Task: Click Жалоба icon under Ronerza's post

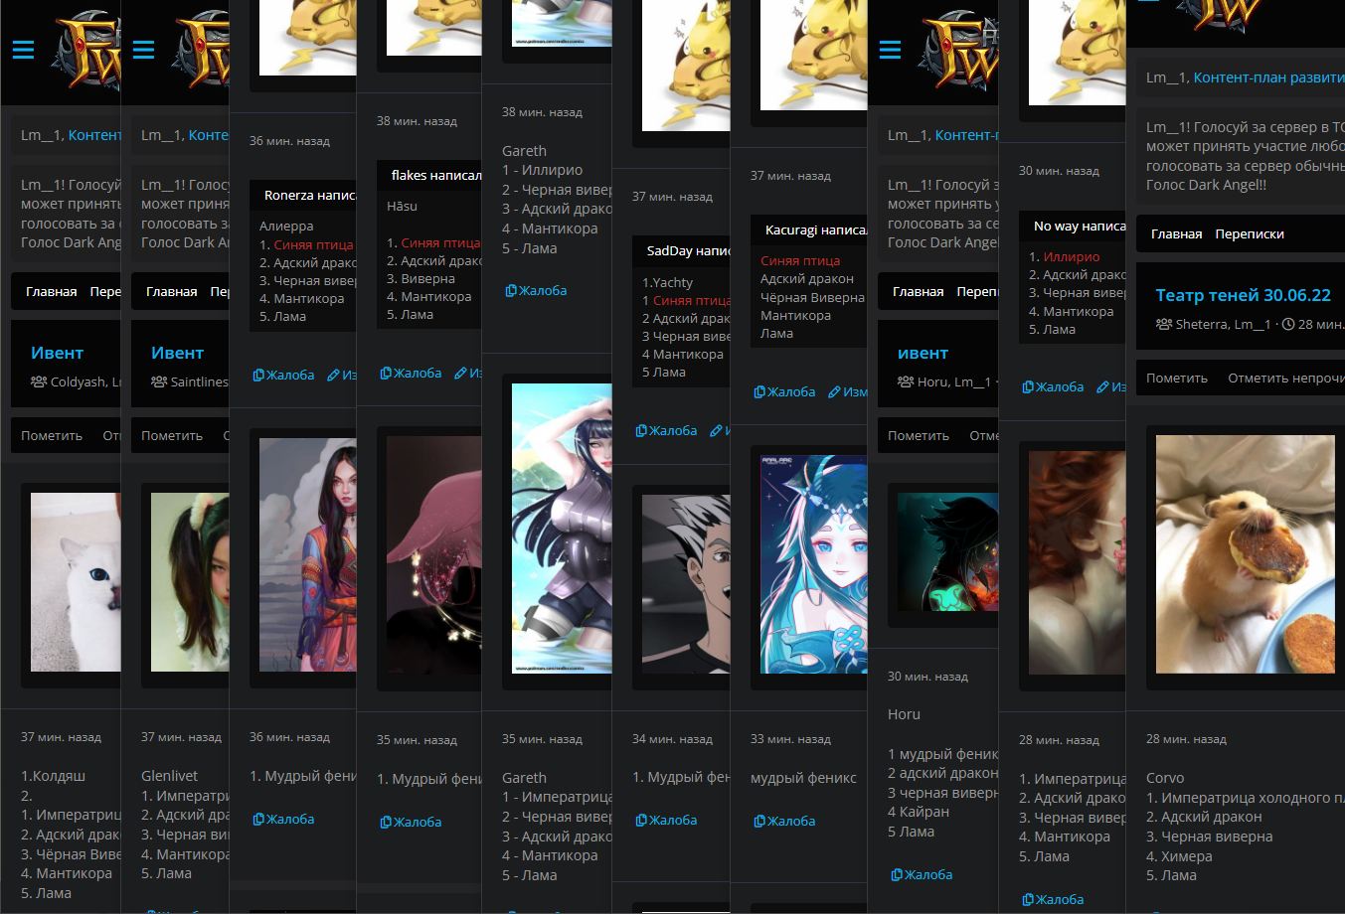Action: pyautogui.click(x=258, y=375)
